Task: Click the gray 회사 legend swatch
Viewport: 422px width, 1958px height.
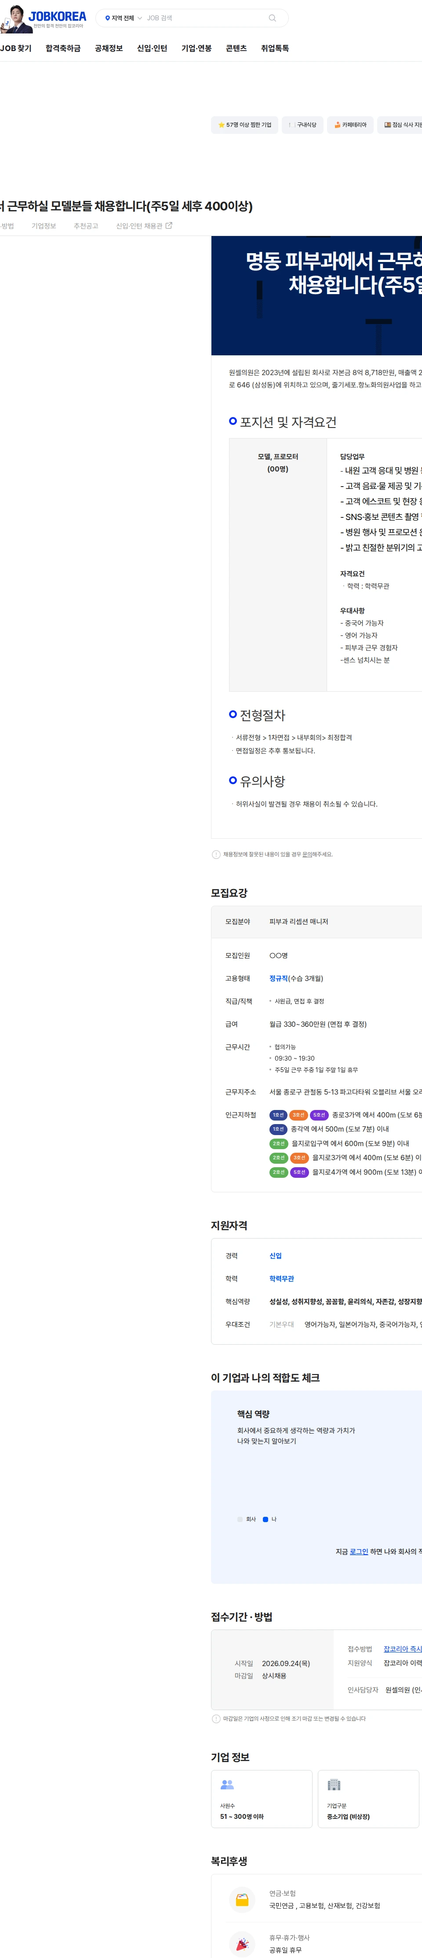Action: (x=240, y=1519)
